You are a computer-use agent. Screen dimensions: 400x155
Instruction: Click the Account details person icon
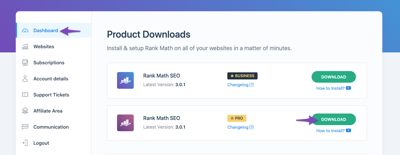tap(25, 79)
